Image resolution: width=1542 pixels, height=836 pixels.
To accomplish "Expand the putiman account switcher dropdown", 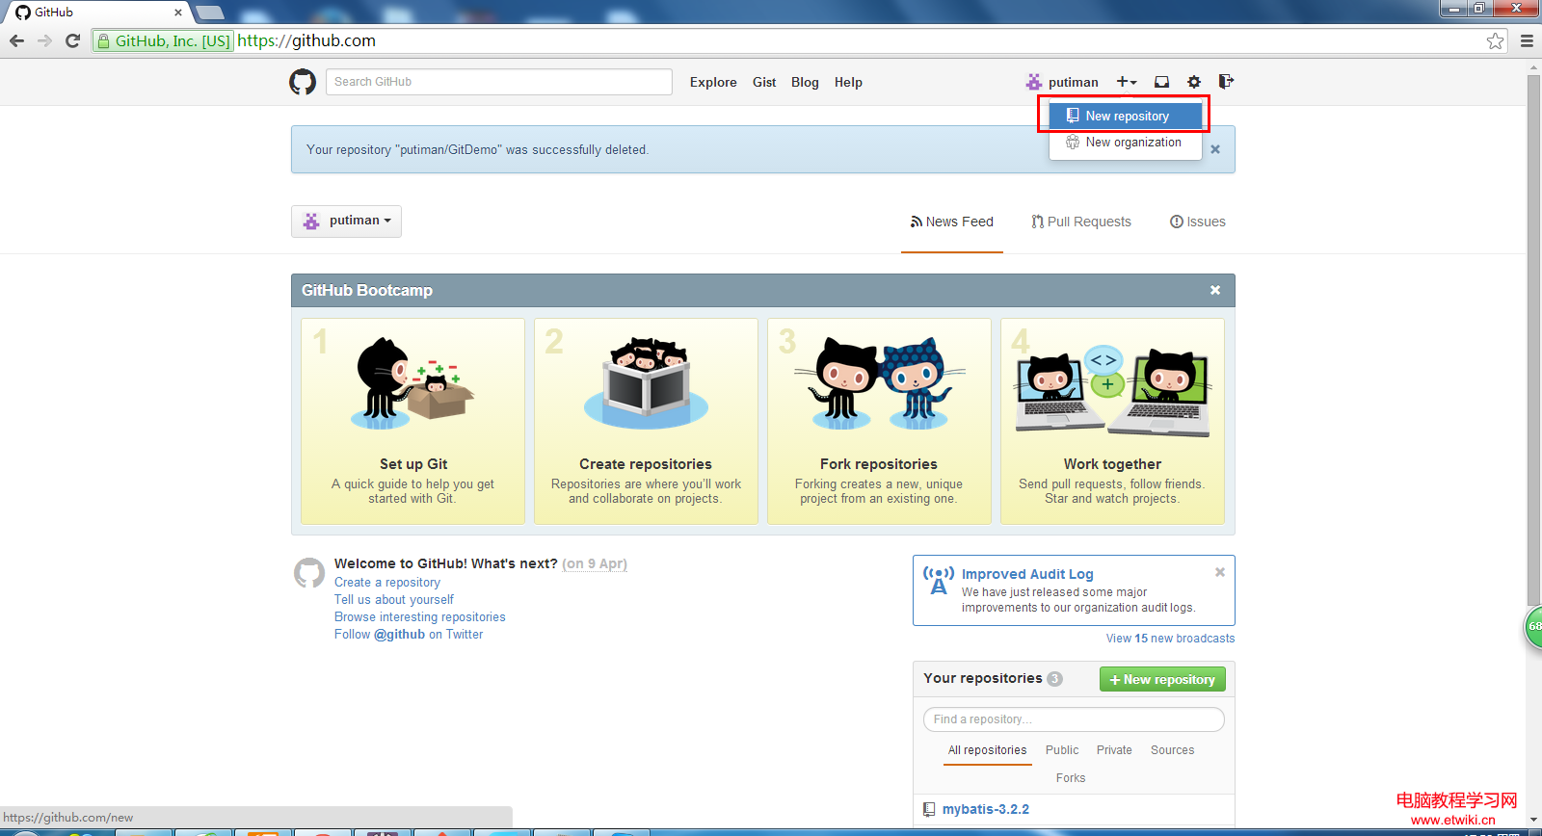I will [346, 221].
